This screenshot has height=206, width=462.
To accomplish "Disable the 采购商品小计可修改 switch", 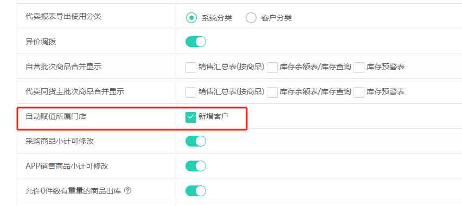I will click(196, 141).
